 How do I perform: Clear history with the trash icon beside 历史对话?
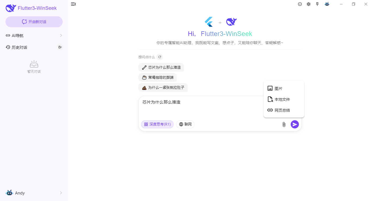coord(60,47)
